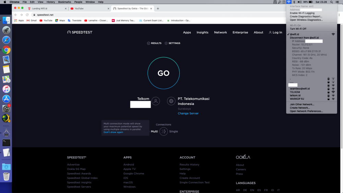Switch to the Landing Wifi.id tab
This screenshot has width=343, height=193.
tap(47, 9)
